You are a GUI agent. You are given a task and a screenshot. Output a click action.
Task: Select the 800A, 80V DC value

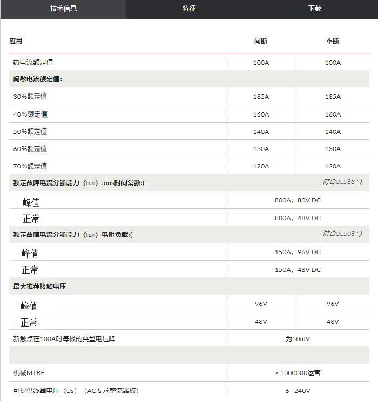(x=298, y=200)
